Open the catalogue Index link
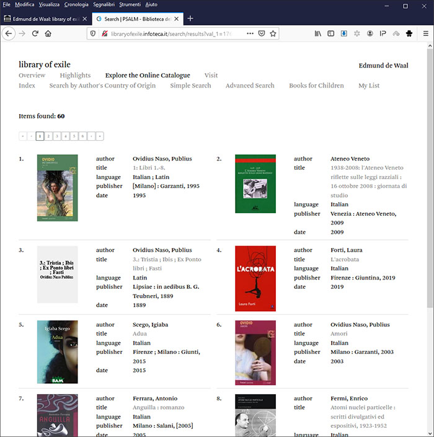Screen dimensions: 434x437 (27, 86)
